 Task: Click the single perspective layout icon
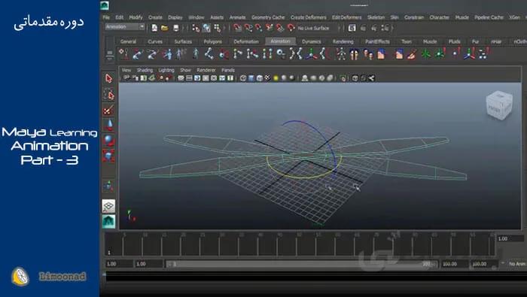click(108, 206)
